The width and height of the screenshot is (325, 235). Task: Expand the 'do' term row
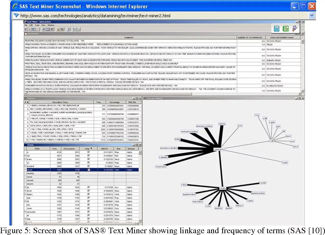(25, 187)
